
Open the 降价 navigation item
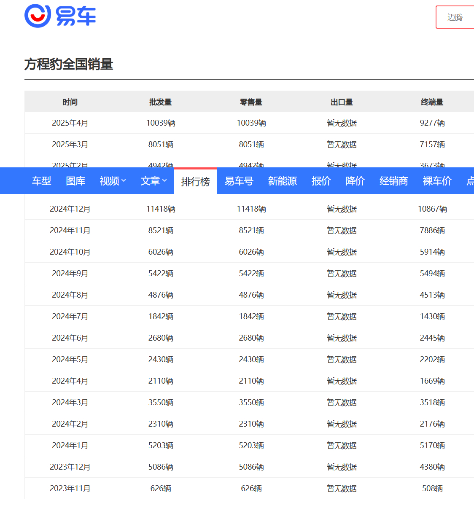click(355, 181)
